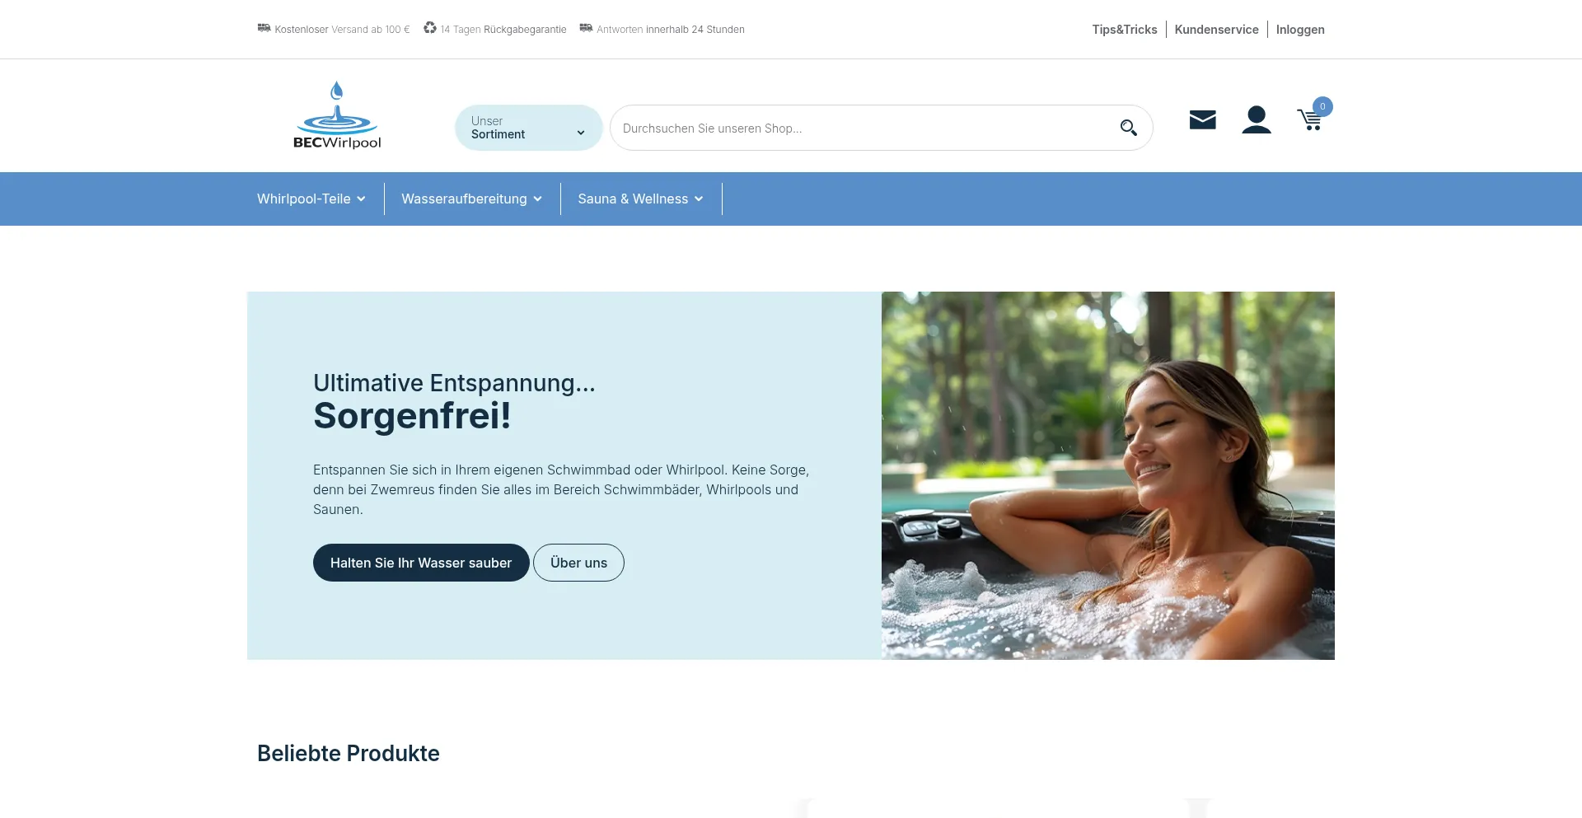Click the Über uns button
This screenshot has height=818, width=1582.
[578, 563]
